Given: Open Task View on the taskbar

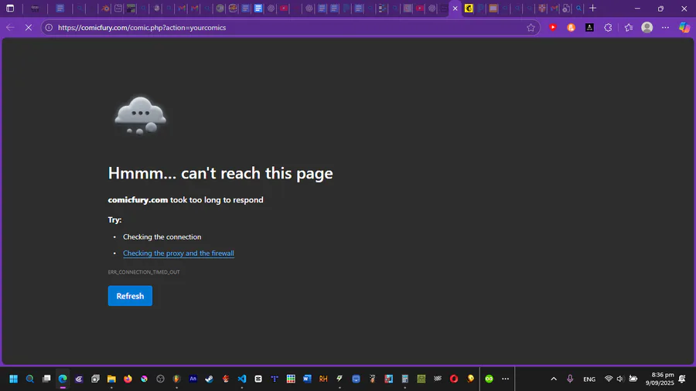Looking at the screenshot, I should pyautogui.click(x=46, y=379).
